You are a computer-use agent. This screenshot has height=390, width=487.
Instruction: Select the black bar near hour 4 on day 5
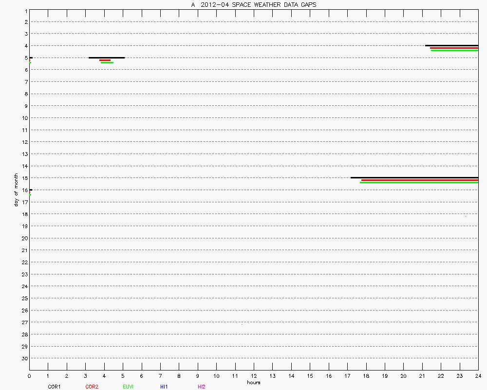click(x=107, y=58)
